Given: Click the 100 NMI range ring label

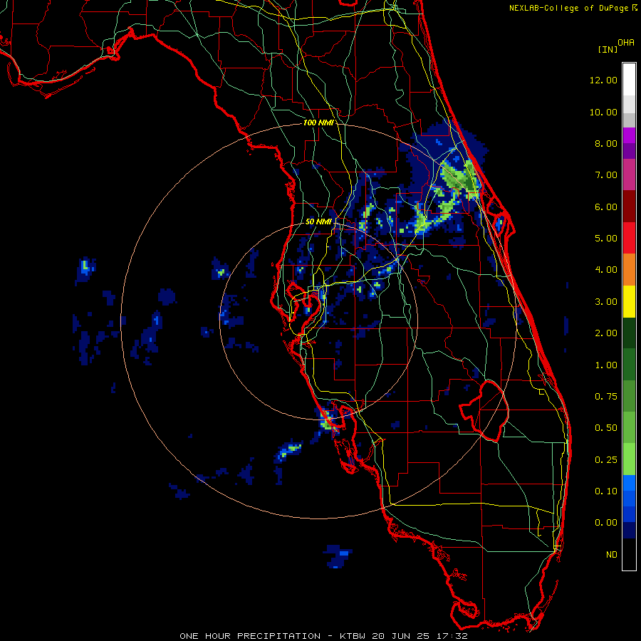Looking at the screenshot, I should (318, 123).
